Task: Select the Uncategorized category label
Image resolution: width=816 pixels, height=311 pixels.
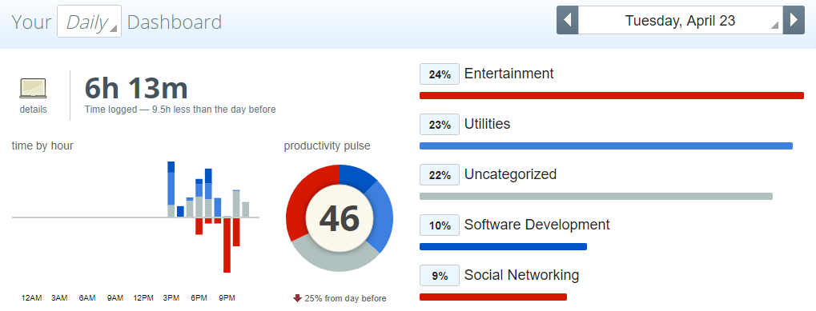Action: 511,174
